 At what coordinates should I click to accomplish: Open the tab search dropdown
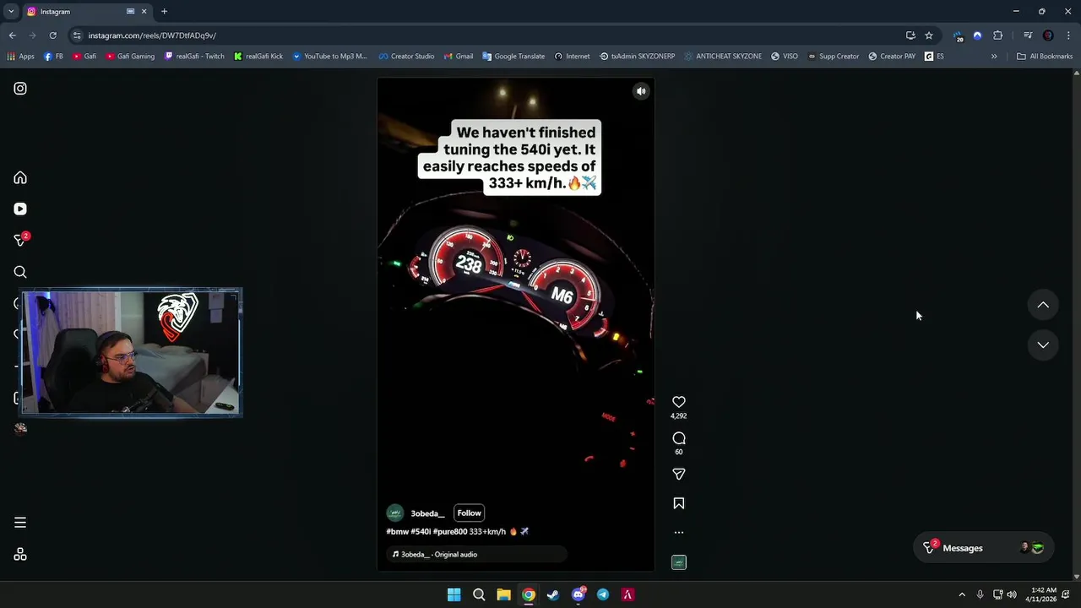(11, 11)
